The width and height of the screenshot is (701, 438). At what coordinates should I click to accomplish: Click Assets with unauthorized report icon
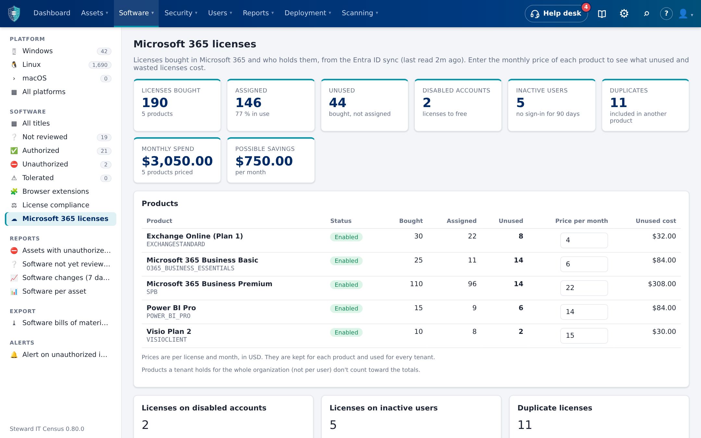[x=14, y=251]
